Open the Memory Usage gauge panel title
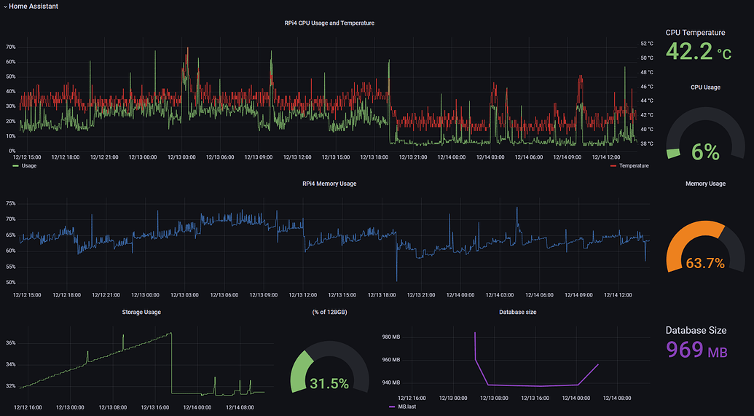 point(705,184)
